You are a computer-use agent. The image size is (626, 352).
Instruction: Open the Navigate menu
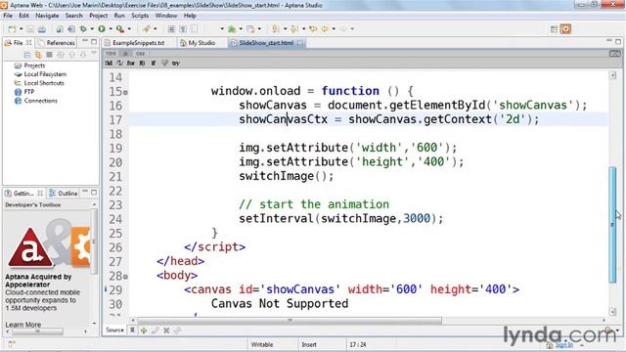[x=47, y=16]
